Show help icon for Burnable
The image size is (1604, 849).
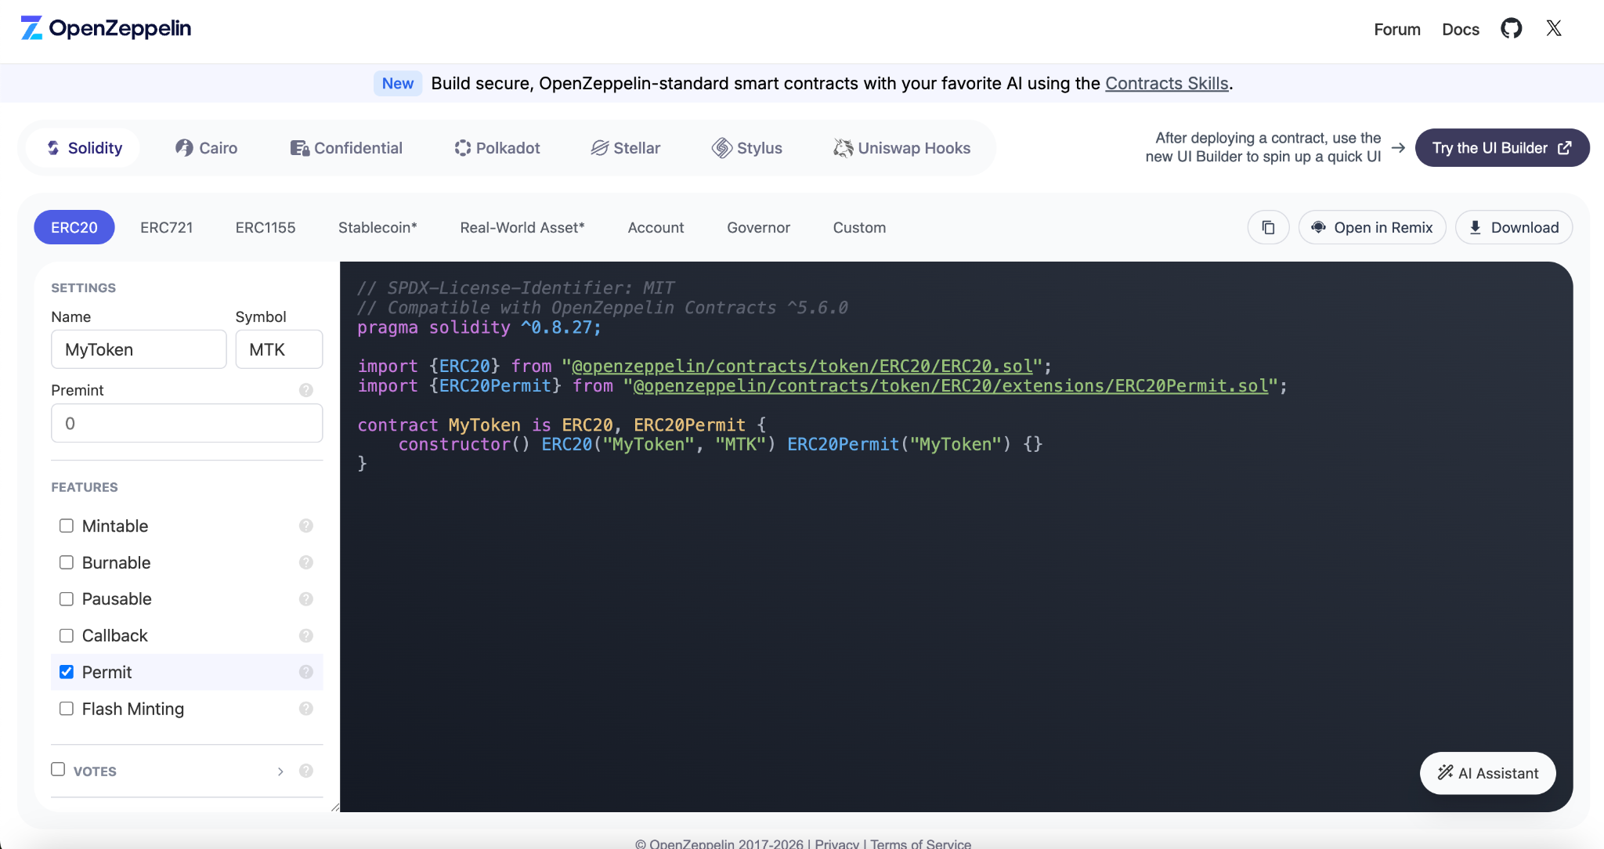(x=306, y=562)
